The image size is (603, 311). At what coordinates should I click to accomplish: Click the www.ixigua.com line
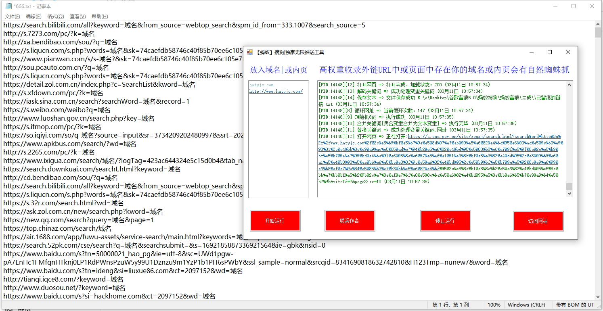[x=123, y=161]
